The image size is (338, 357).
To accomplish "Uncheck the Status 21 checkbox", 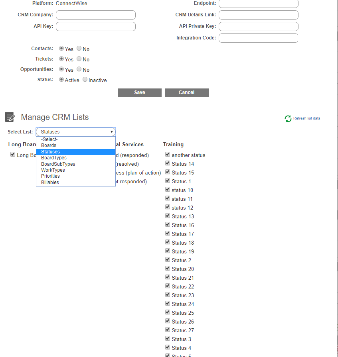I will (168, 277).
